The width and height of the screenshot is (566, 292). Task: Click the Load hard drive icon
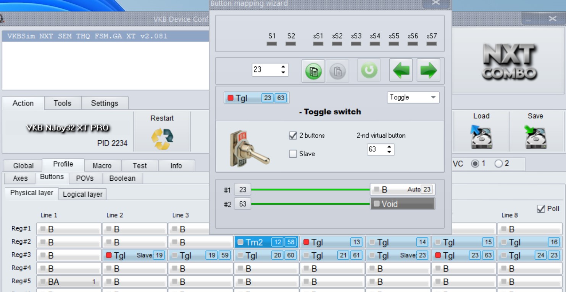click(x=481, y=136)
